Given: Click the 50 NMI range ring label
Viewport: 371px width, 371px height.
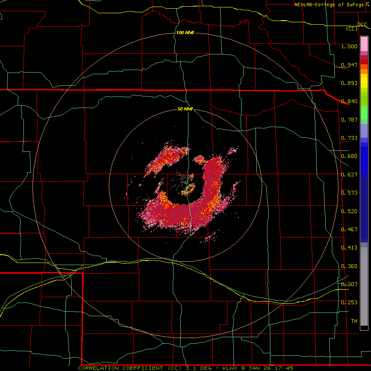Looking at the screenshot, I should pos(185,109).
